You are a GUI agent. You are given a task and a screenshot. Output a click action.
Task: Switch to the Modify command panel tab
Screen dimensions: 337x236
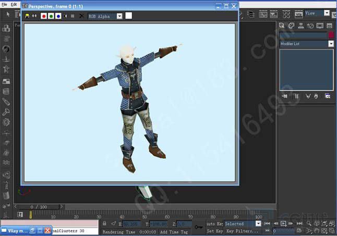point(291,26)
